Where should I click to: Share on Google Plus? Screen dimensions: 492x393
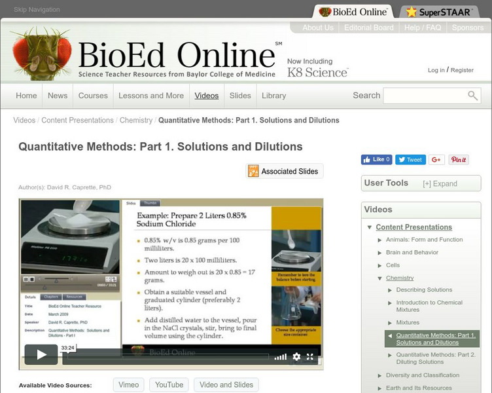coord(436,160)
